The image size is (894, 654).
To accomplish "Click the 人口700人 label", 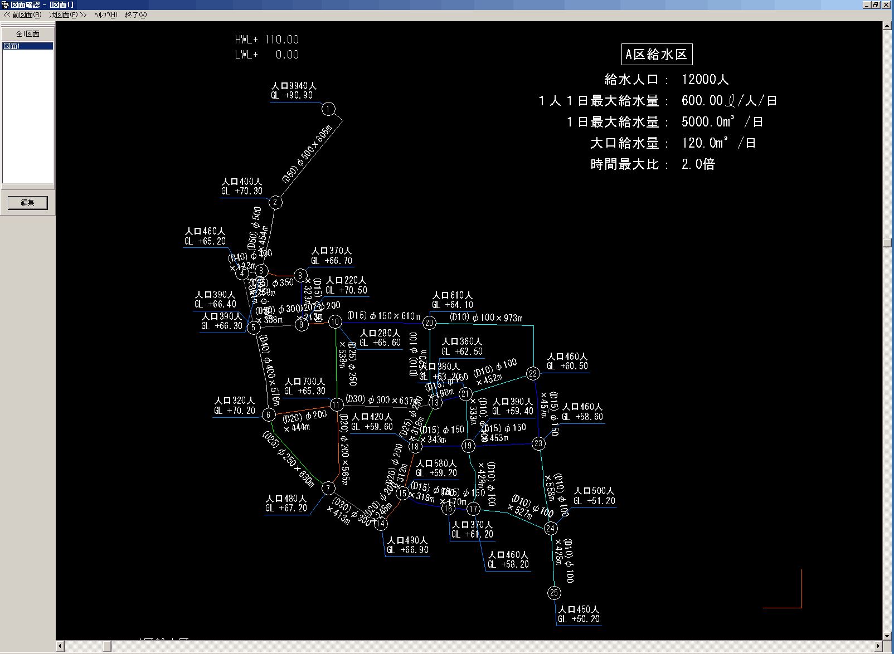I will (x=305, y=382).
